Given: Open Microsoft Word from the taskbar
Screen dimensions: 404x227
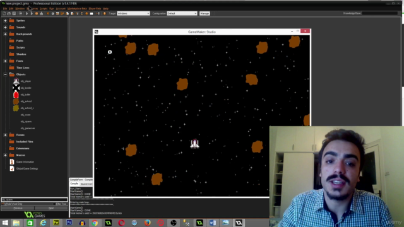Looking at the screenshot, I should pos(213,223).
